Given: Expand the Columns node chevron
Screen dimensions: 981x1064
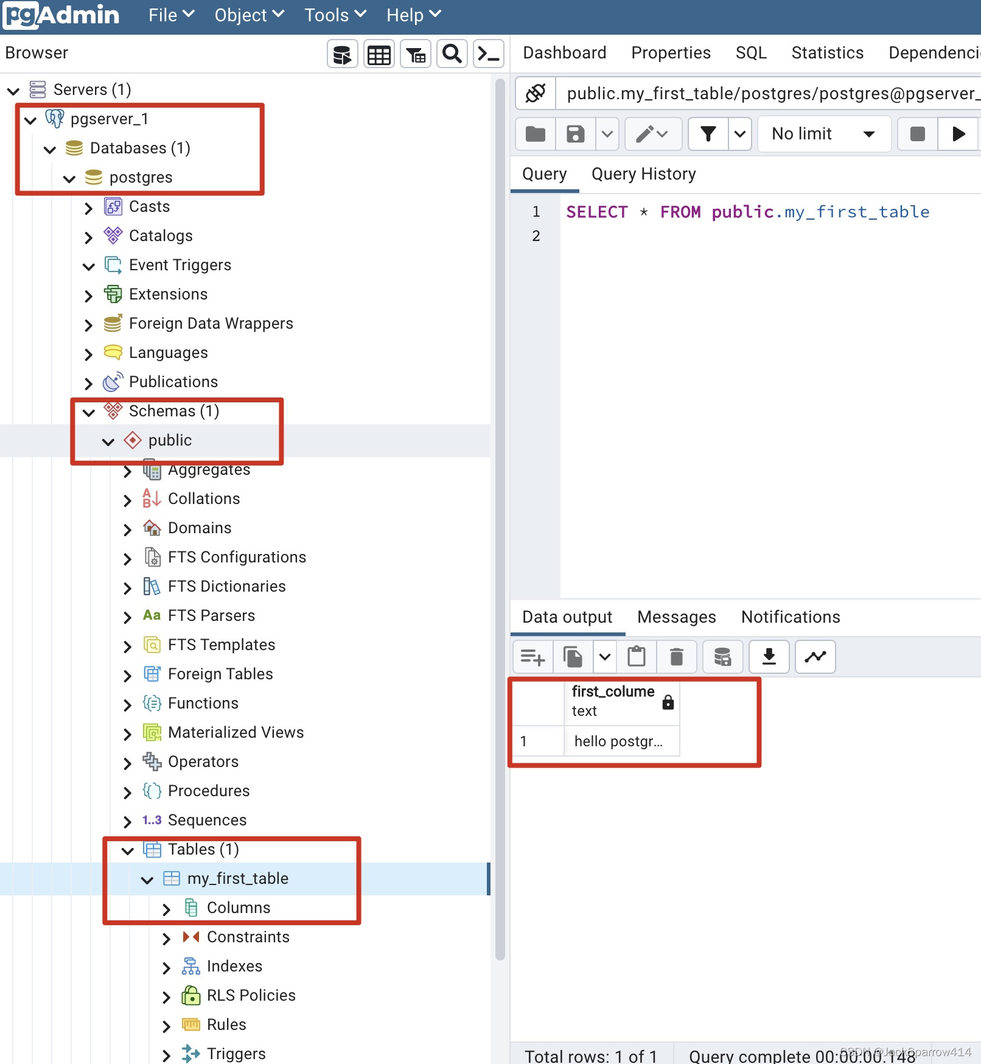Looking at the screenshot, I should 167,909.
